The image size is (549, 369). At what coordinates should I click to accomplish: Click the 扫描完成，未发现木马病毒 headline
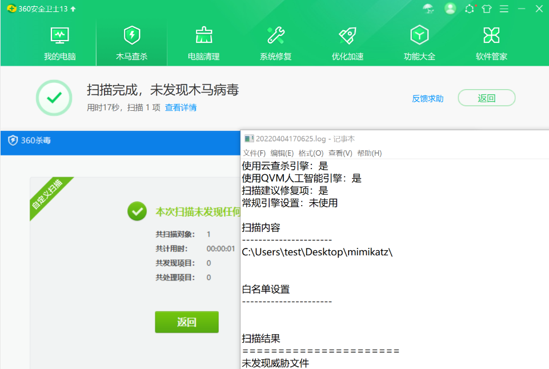click(x=163, y=90)
